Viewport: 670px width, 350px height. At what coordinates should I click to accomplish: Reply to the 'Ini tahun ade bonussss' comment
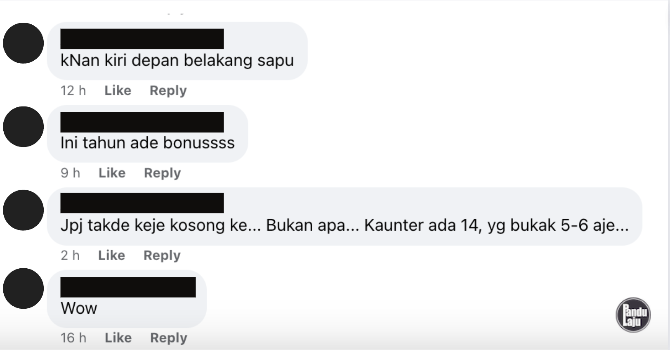point(162,173)
